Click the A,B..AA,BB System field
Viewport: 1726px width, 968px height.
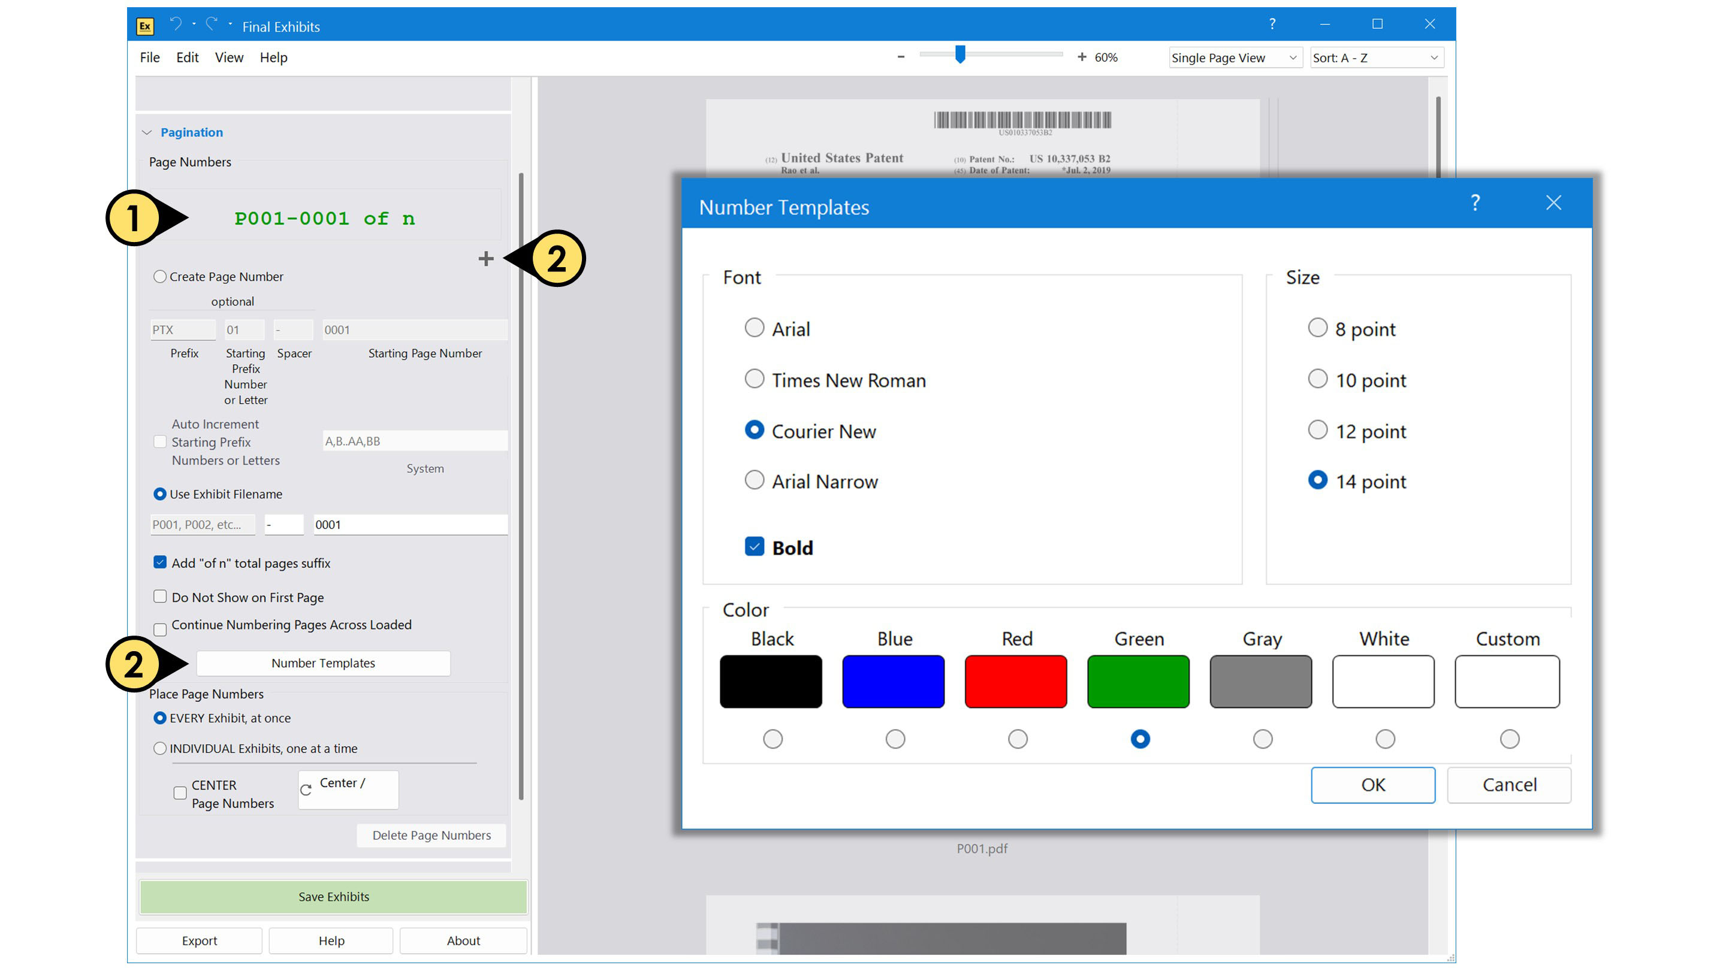[415, 441]
